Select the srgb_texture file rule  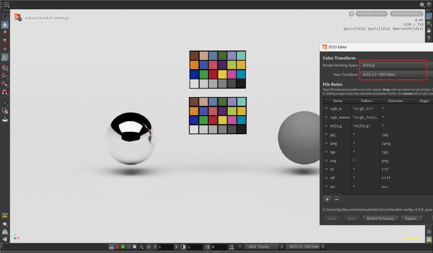340,117
